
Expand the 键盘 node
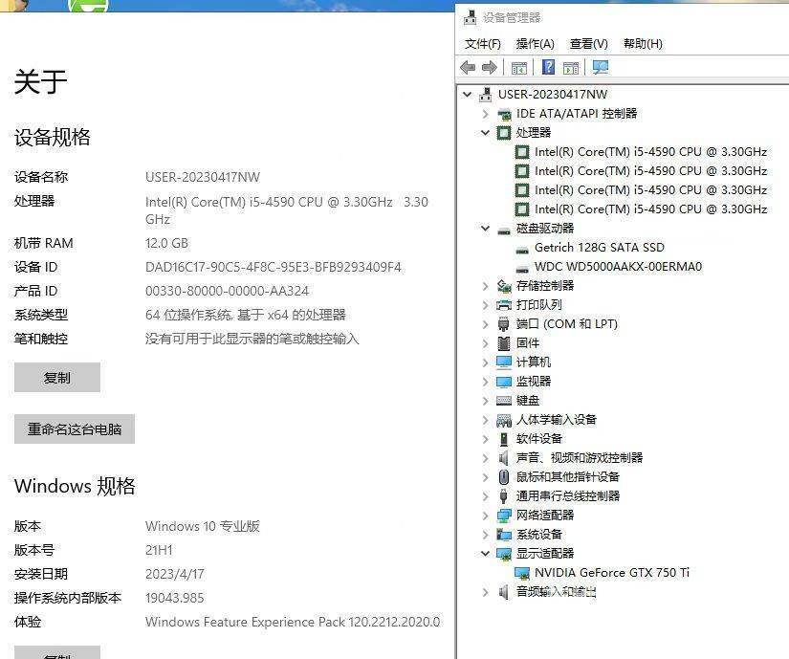click(486, 401)
